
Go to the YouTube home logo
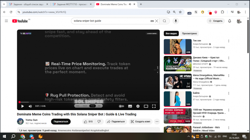(20, 21)
